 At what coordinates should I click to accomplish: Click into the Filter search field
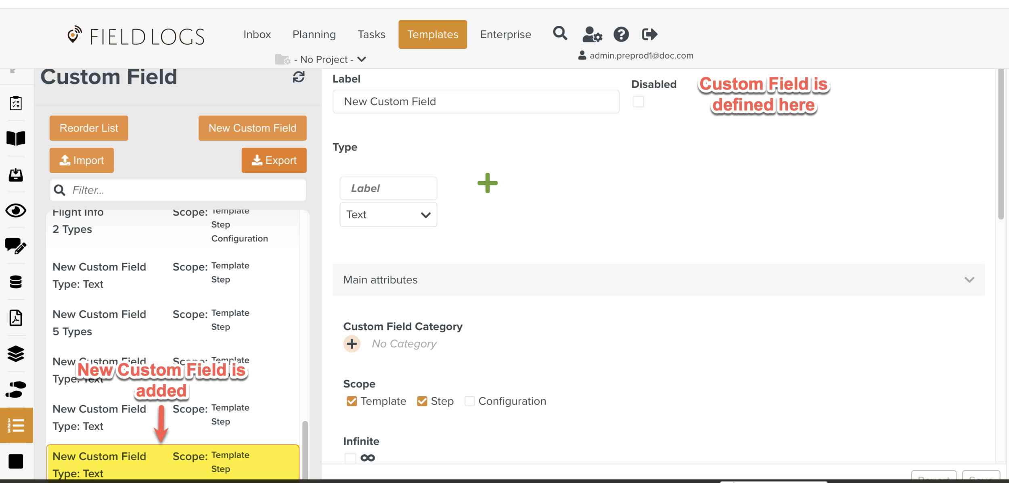186,190
